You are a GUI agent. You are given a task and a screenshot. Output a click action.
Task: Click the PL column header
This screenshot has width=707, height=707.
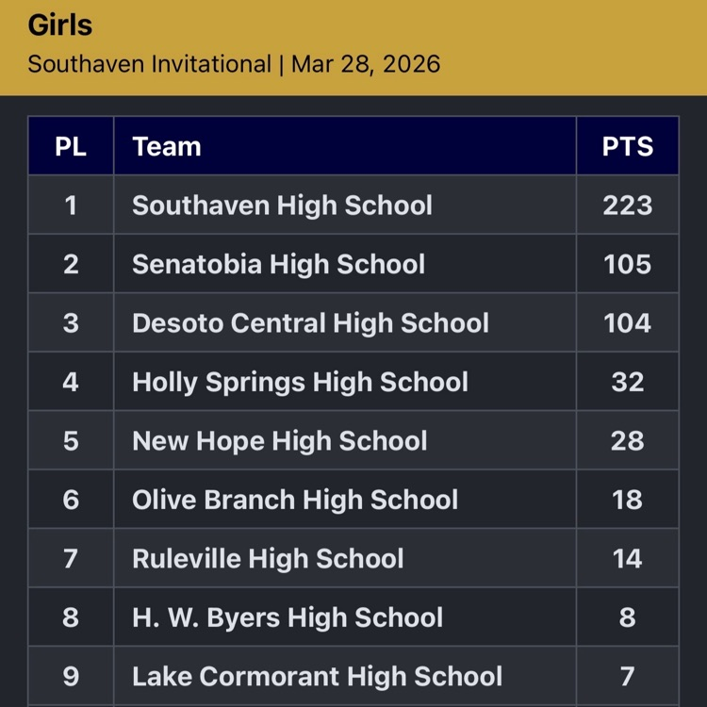click(x=71, y=146)
